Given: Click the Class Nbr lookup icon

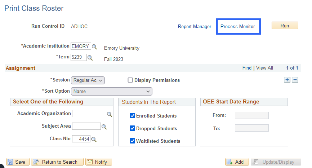Looking at the screenshot, I should pos(94,139).
